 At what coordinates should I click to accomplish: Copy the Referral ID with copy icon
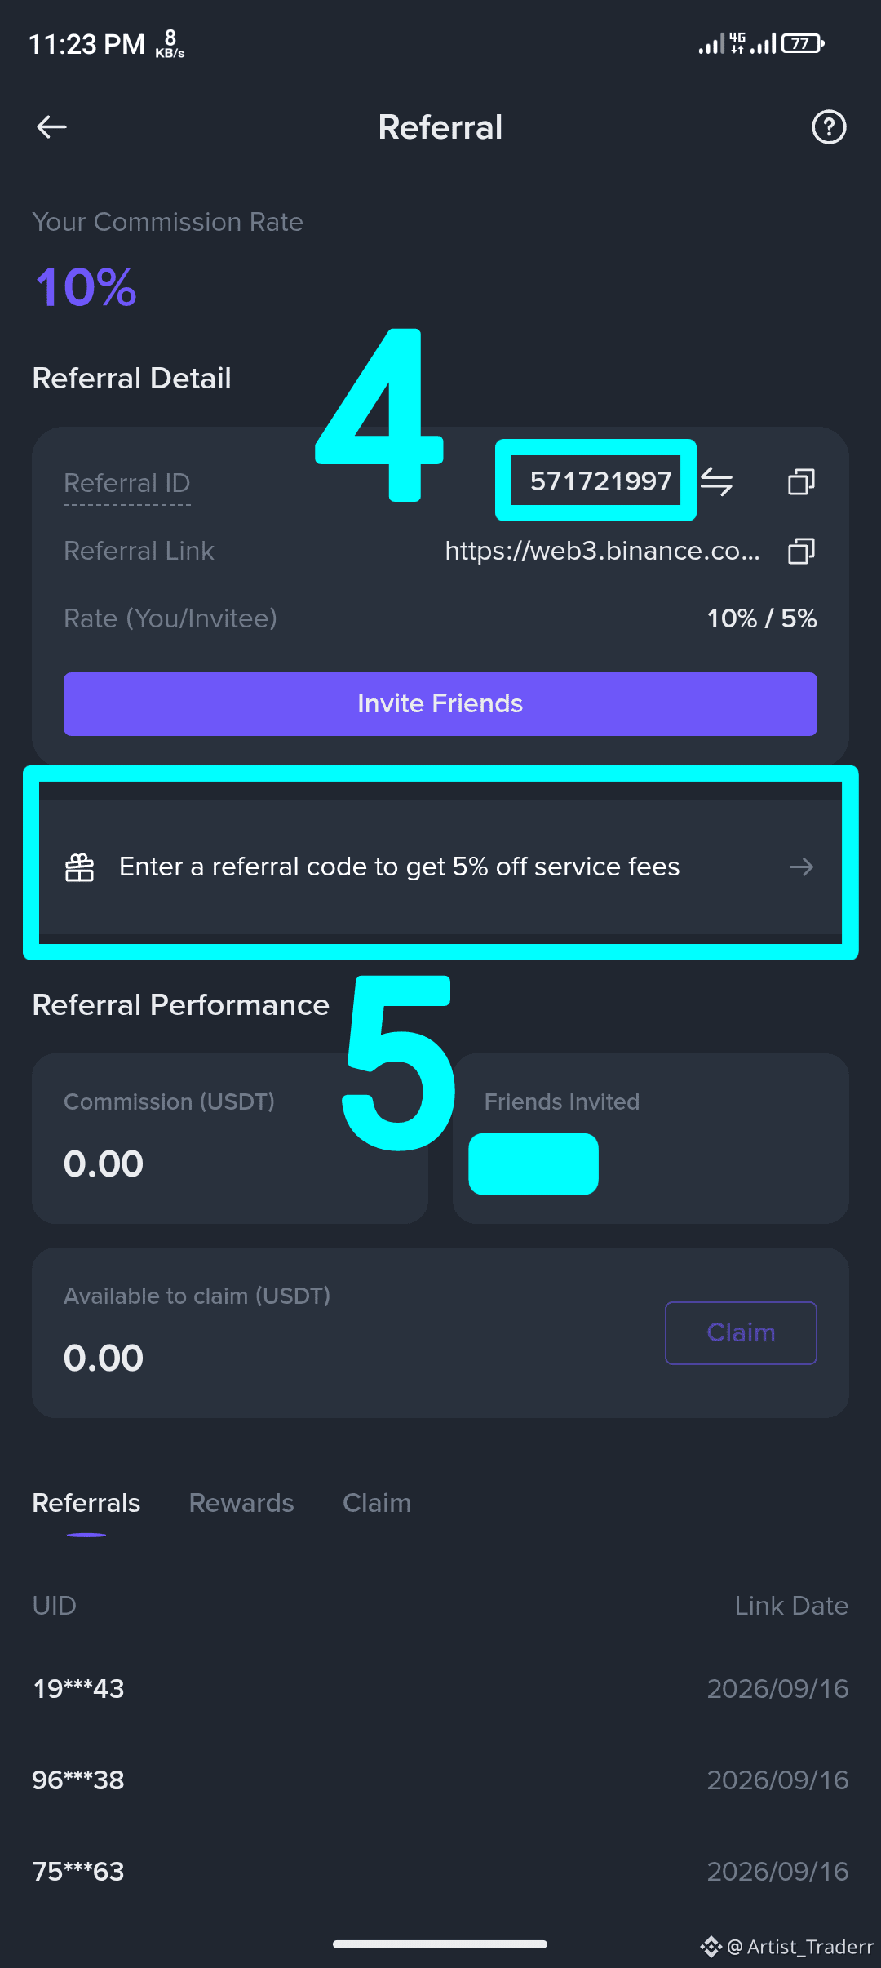point(801,481)
